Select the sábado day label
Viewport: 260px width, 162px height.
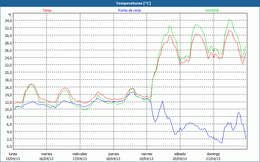click(x=180, y=154)
